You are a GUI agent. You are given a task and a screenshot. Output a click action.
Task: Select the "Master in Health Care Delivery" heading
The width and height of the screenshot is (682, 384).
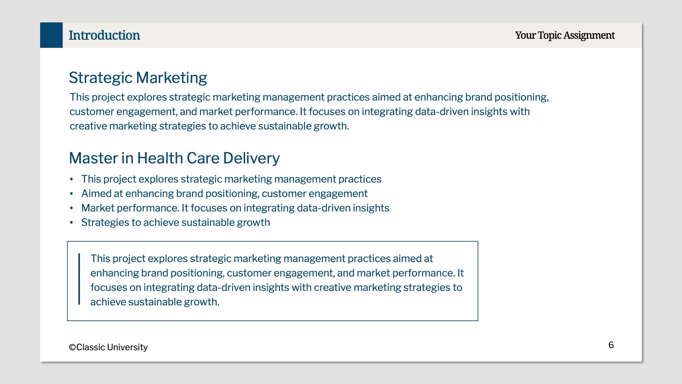[174, 158]
